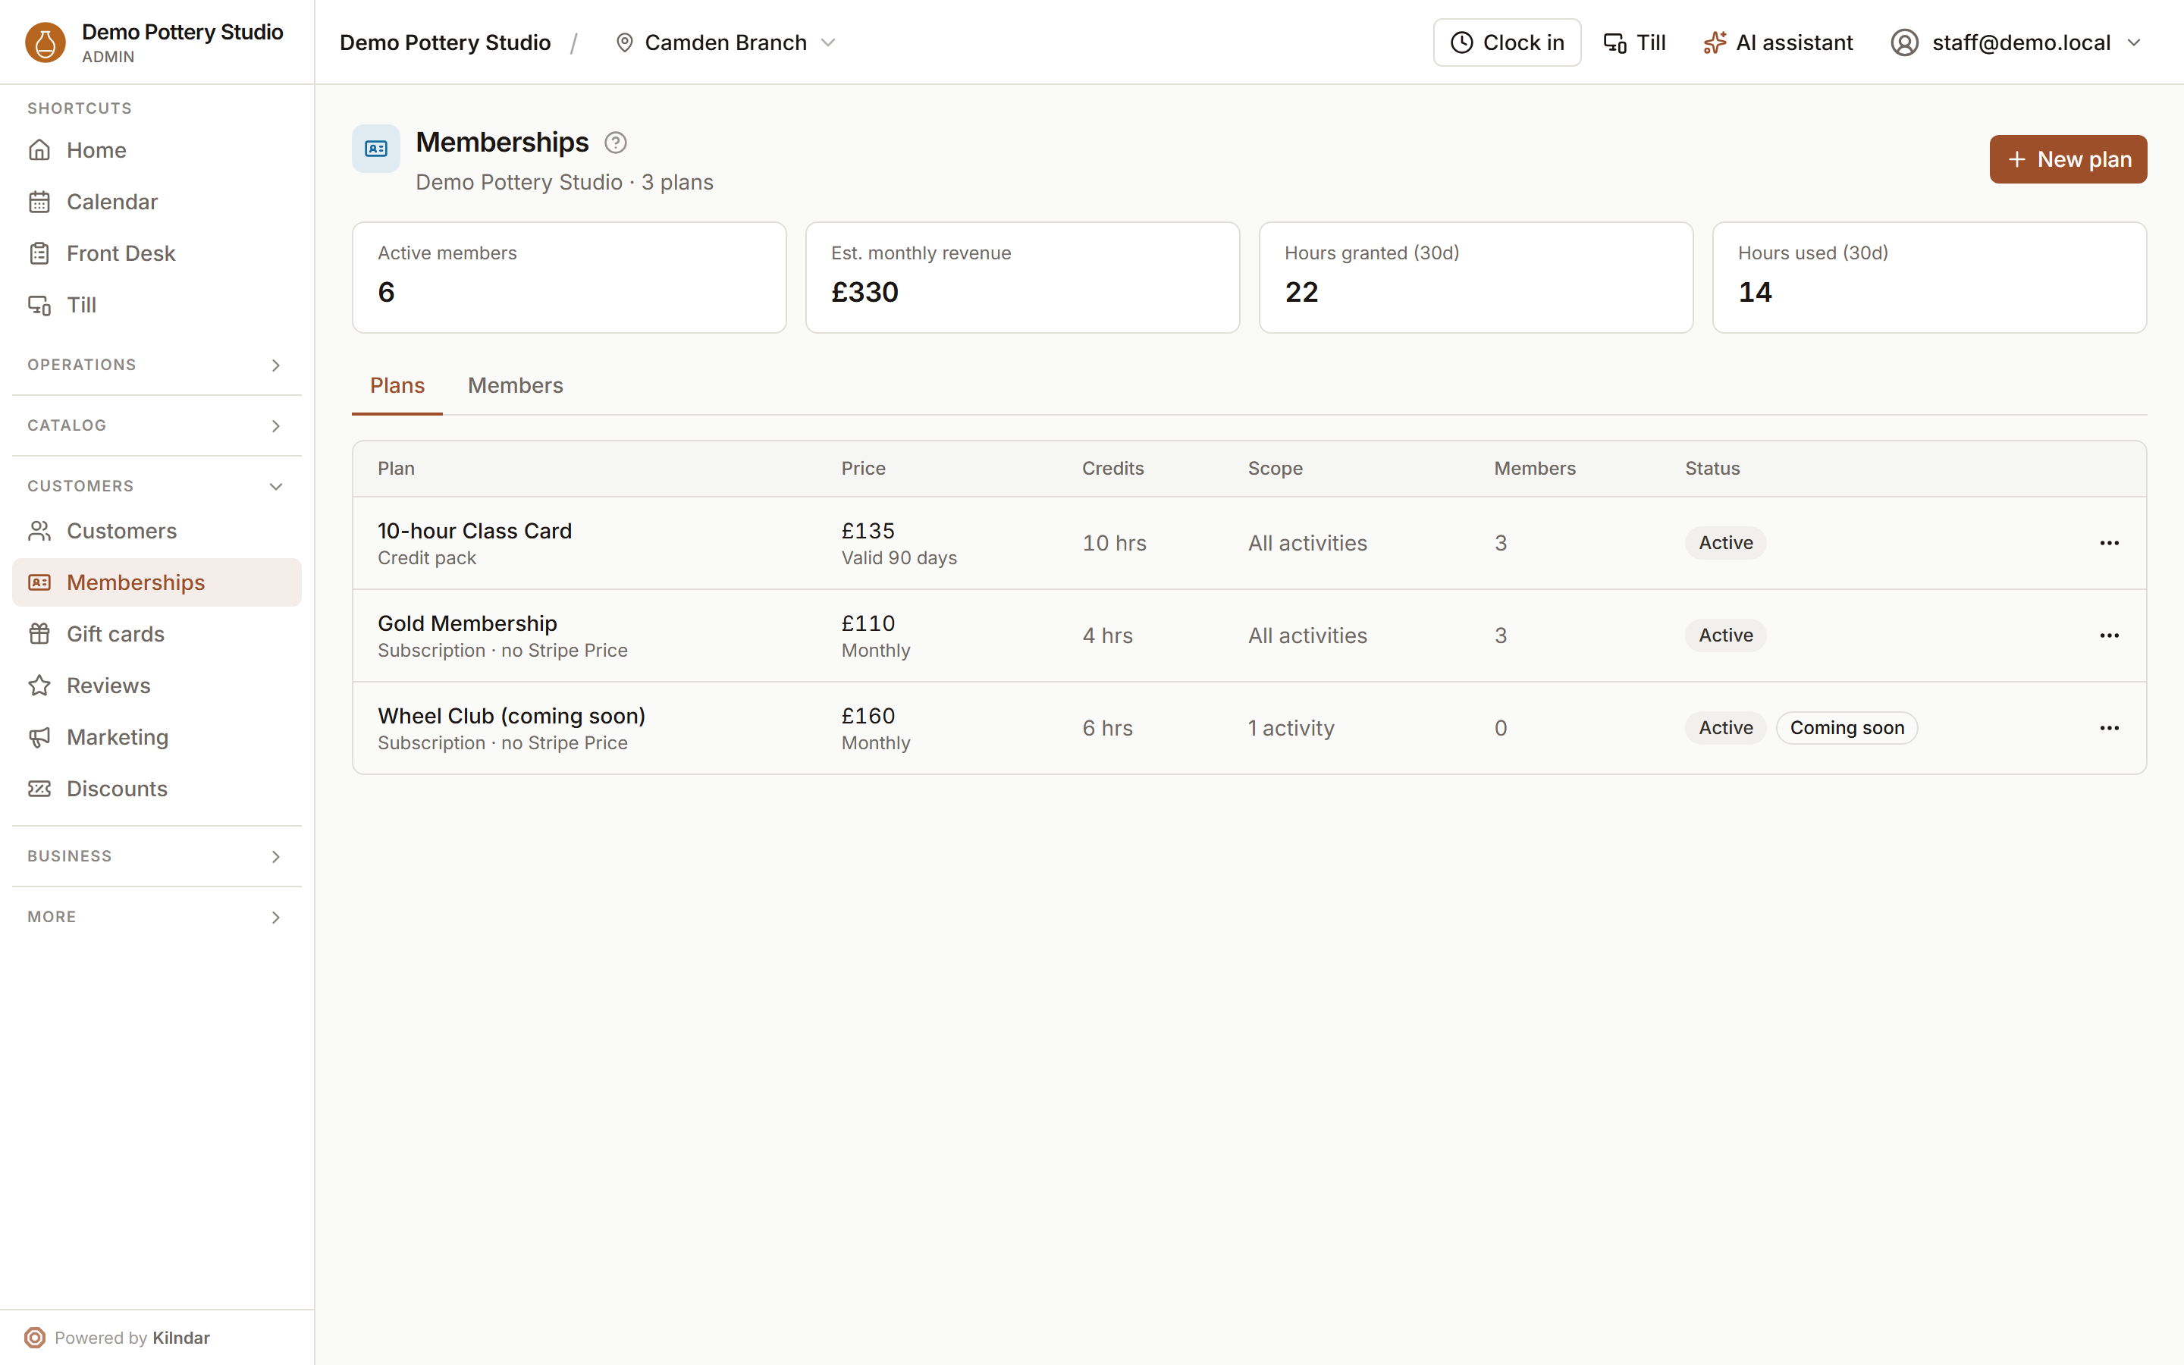
Task: Open Home from the sidebar
Action: [x=156, y=150]
